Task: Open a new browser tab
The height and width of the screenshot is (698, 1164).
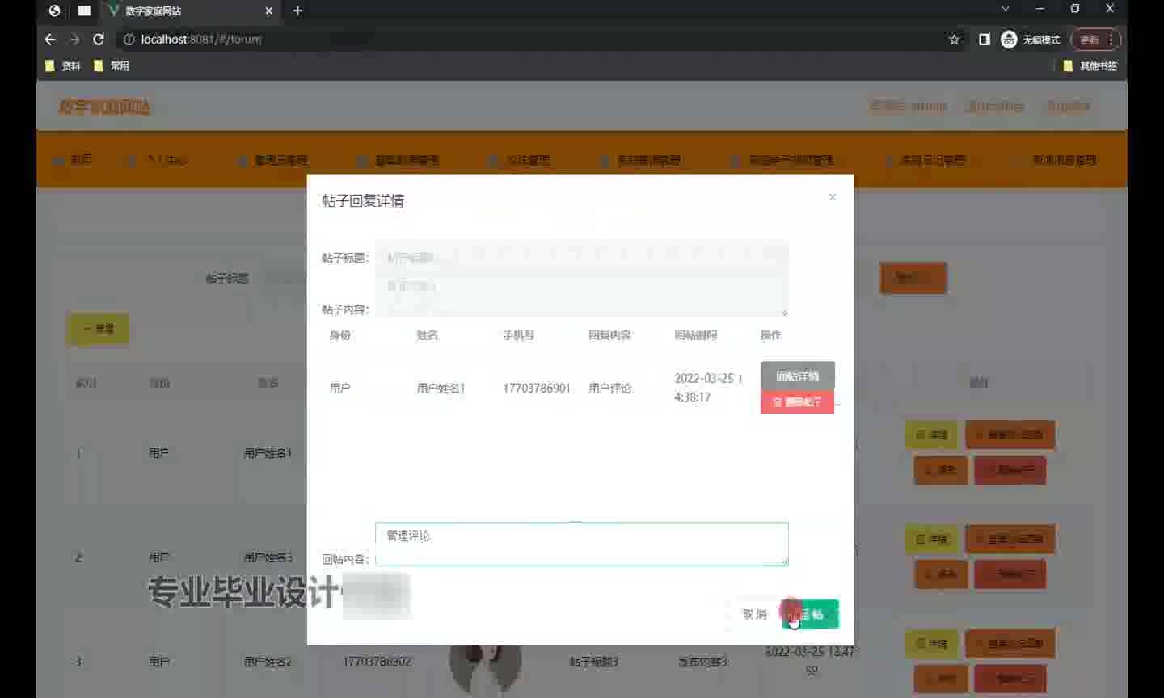Action: pos(297,11)
